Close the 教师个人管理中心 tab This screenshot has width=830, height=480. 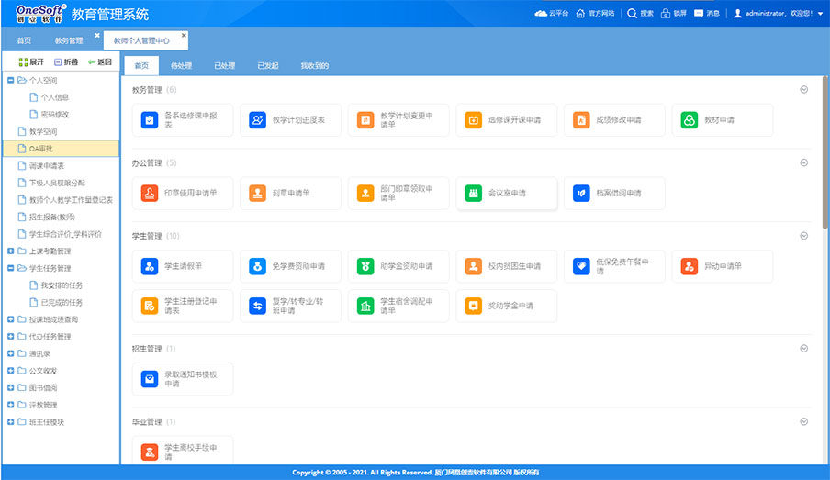point(184,35)
